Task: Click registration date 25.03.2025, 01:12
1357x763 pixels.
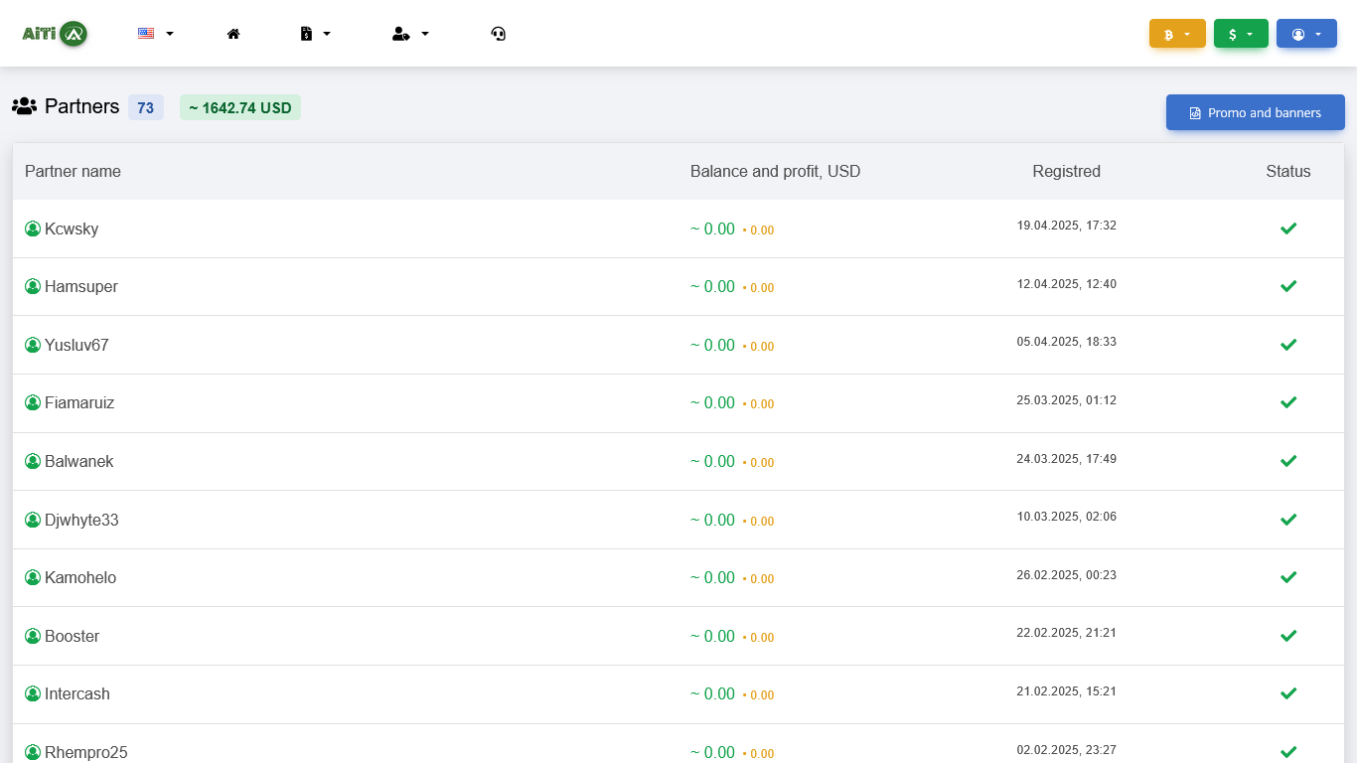Action: [x=1067, y=400]
